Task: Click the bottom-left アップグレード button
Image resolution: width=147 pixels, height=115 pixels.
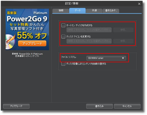Action: coord(16,106)
